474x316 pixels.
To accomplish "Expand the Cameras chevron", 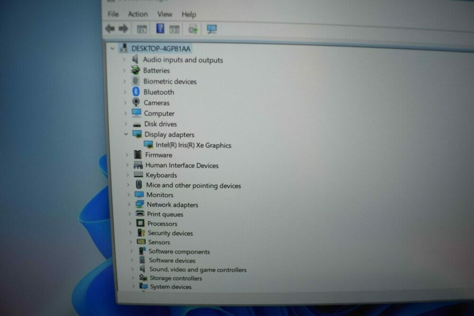I will click(125, 103).
